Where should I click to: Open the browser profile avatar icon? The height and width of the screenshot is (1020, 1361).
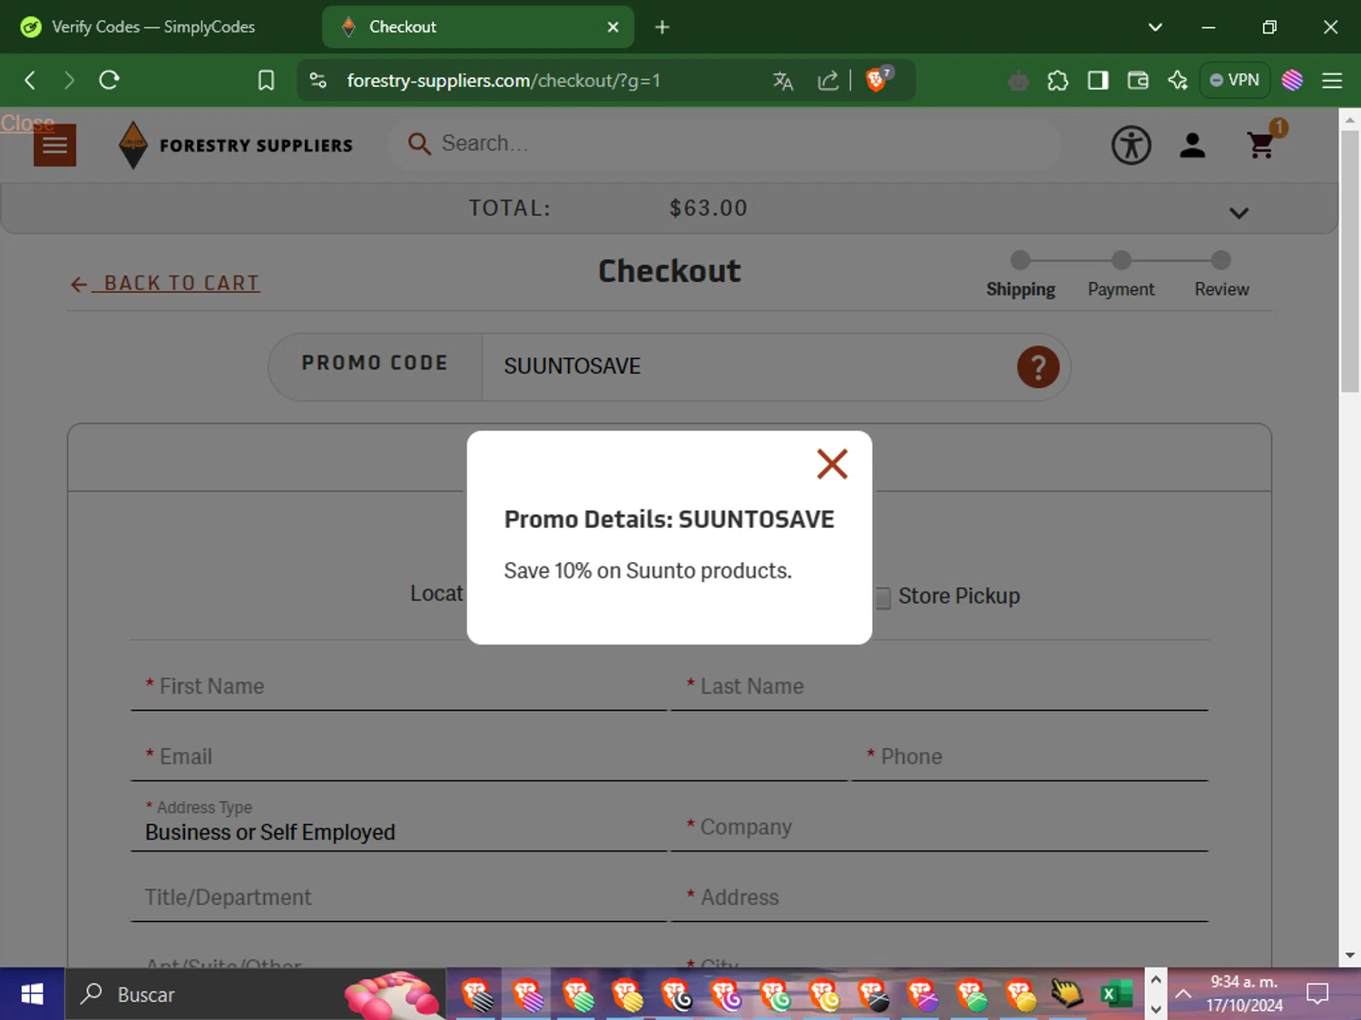point(1292,81)
